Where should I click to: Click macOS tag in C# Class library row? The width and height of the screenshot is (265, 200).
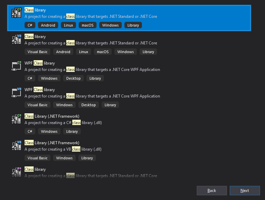click(87, 25)
